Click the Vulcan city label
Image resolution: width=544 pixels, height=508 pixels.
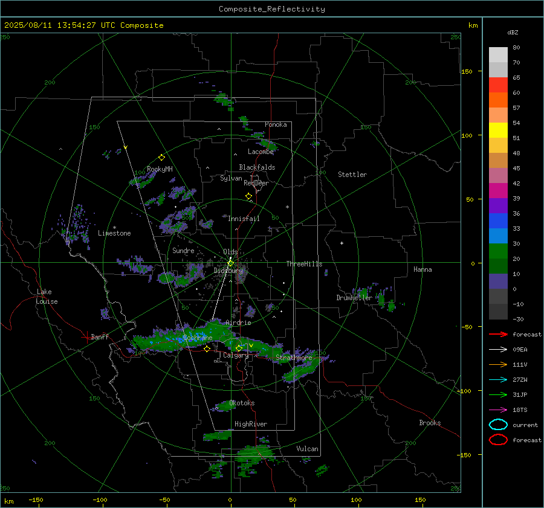coord(307,449)
